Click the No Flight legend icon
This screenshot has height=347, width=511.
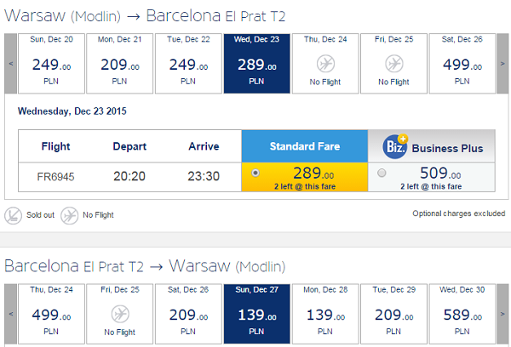(70, 215)
